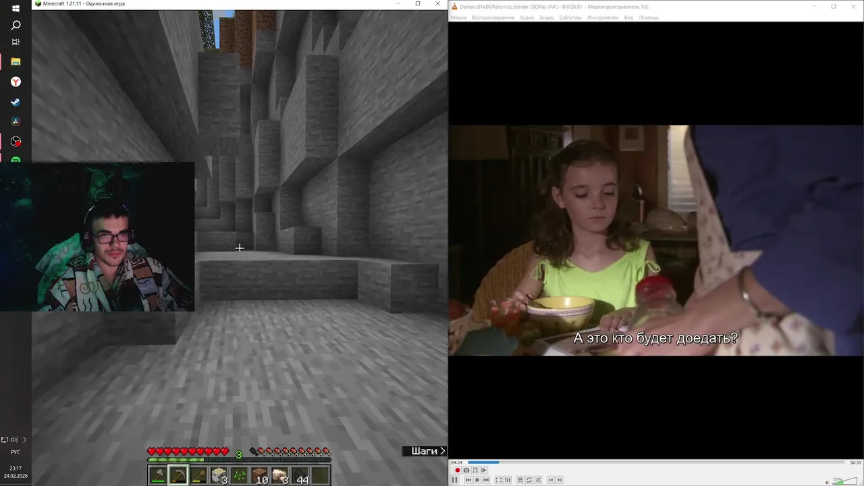Open OBS Studio from the taskbar

pos(16,142)
